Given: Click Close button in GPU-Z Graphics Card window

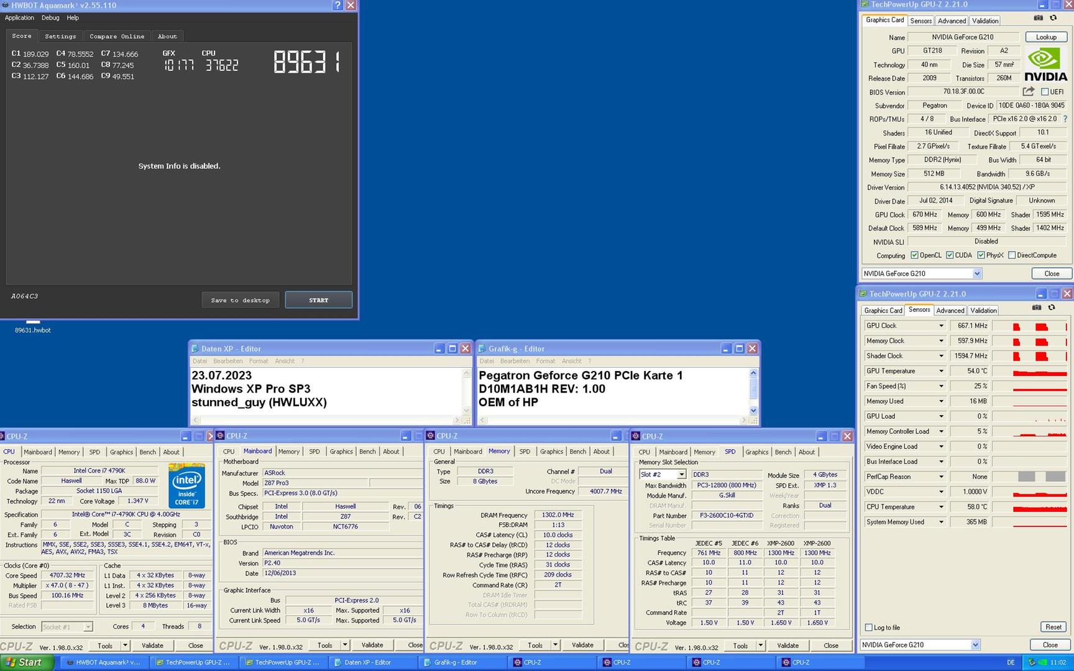Looking at the screenshot, I should pyautogui.click(x=1052, y=273).
